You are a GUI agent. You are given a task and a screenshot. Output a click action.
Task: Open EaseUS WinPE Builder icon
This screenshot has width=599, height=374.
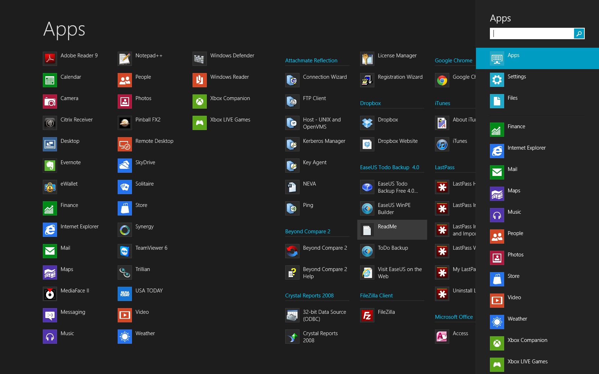[367, 208]
